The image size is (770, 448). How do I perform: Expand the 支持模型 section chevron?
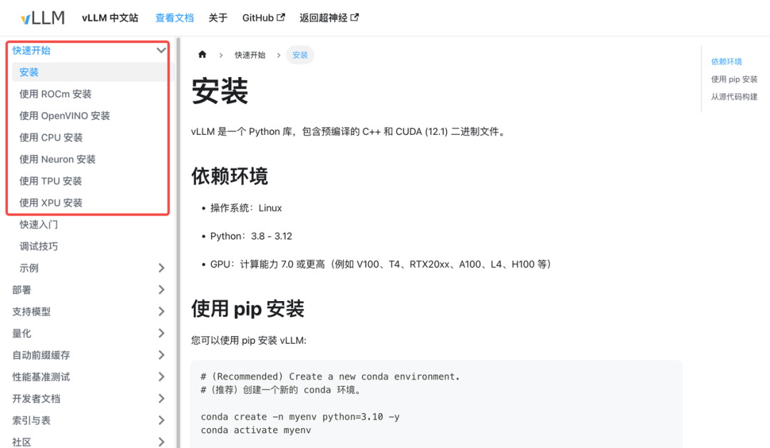tap(161, 312)
